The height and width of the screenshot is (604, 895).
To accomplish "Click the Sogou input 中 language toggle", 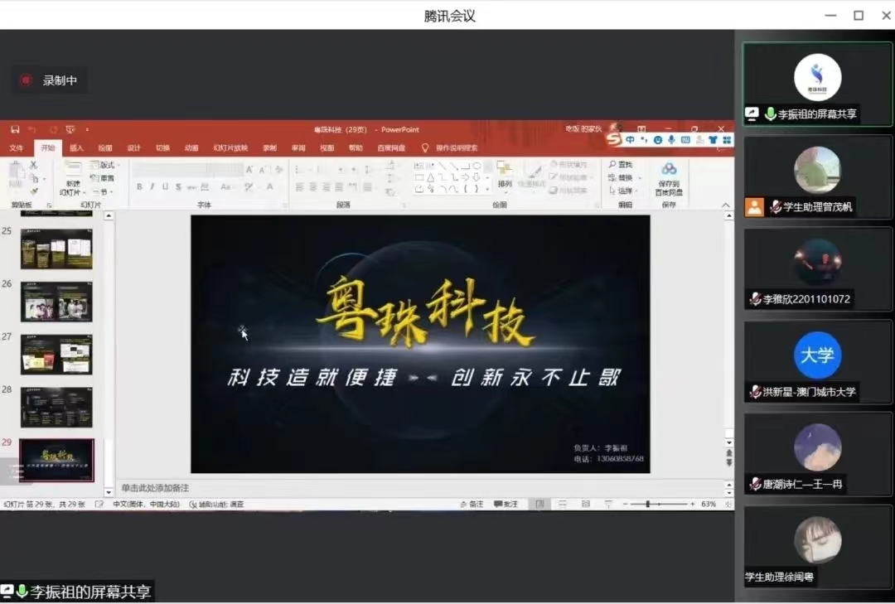I will coord(630,139).
